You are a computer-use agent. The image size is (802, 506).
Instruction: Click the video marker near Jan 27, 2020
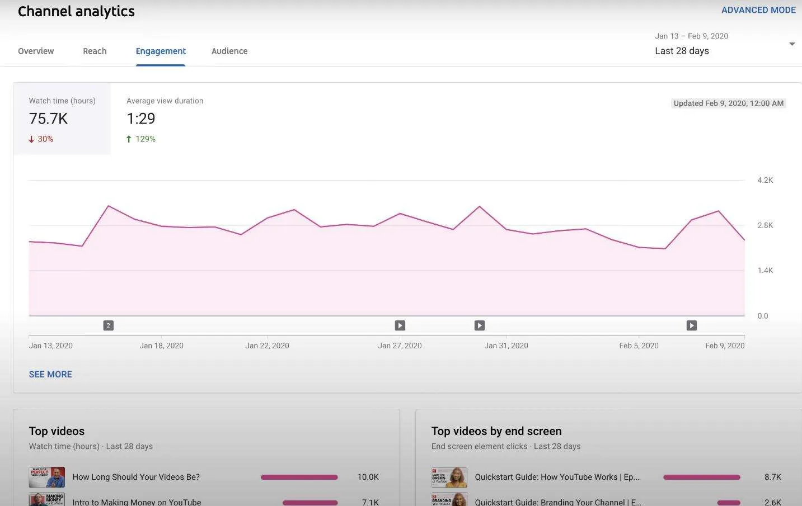pyautogui.click(x=400, y=325)
